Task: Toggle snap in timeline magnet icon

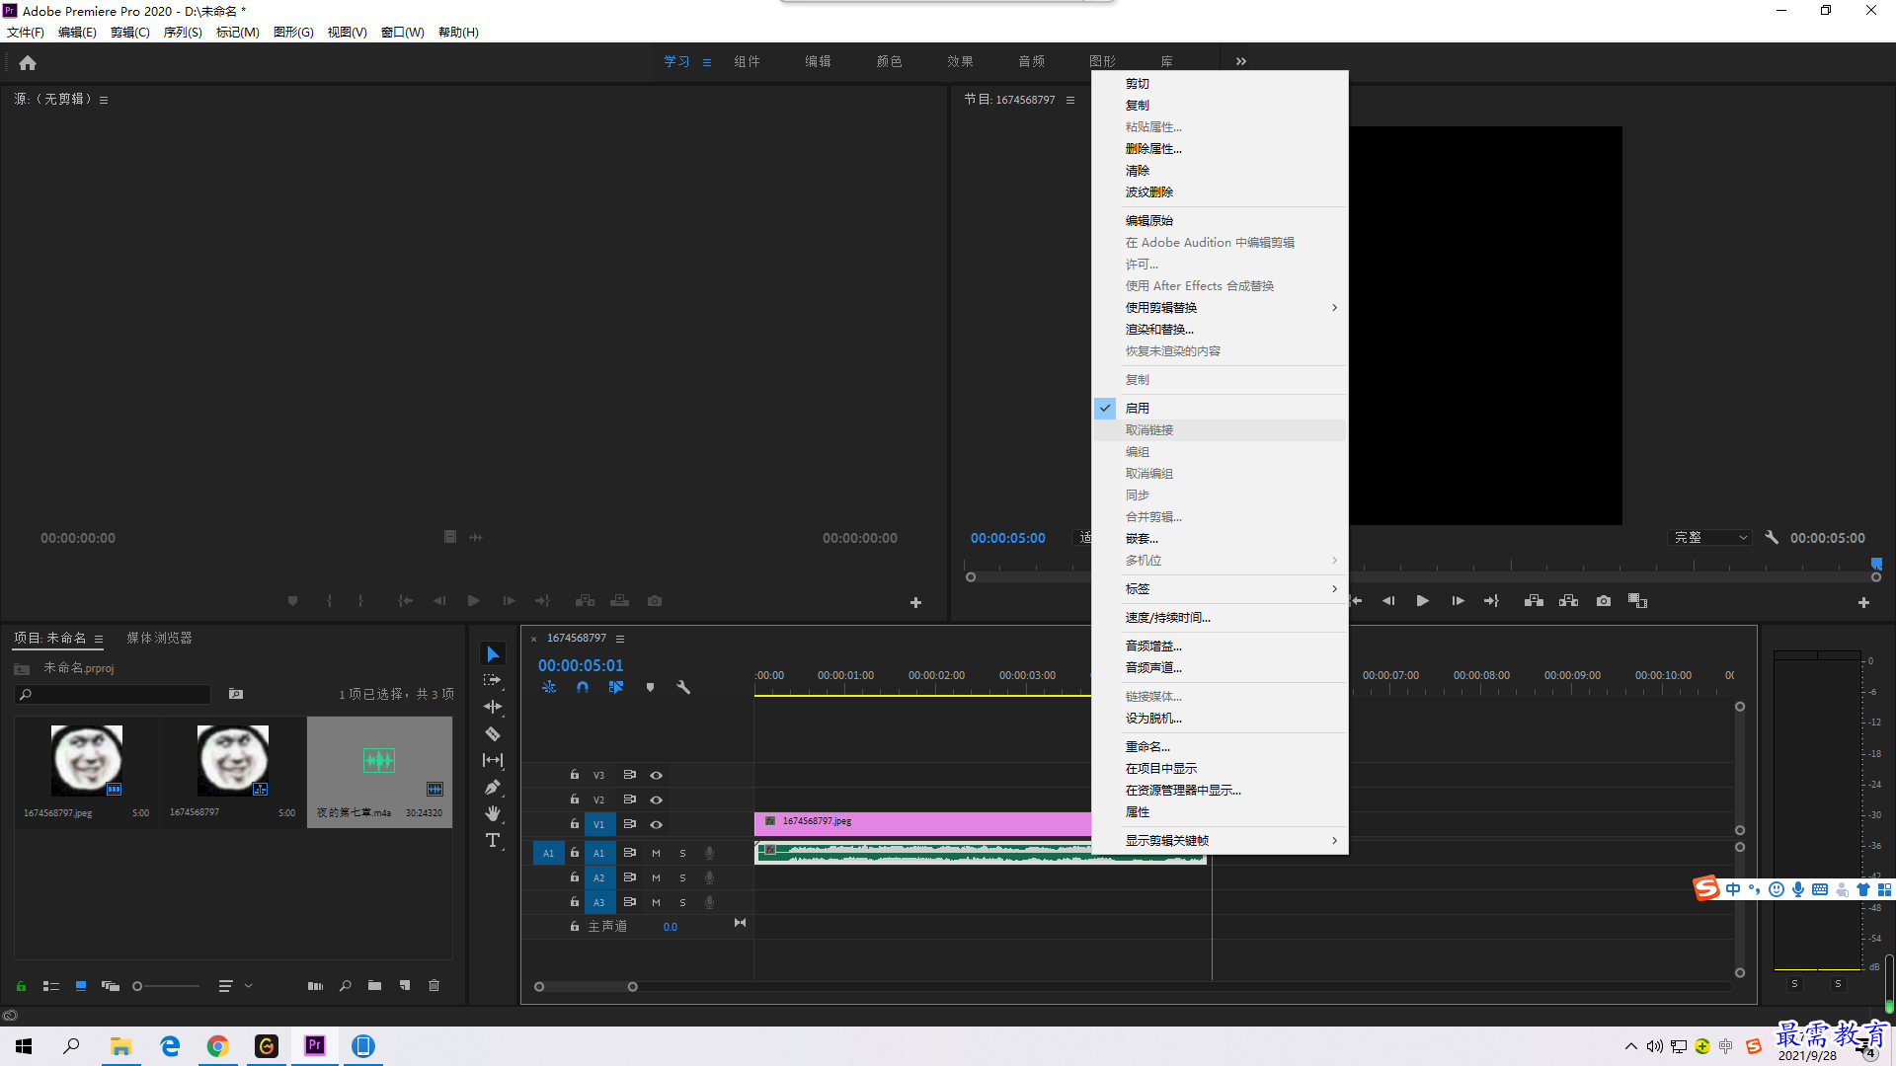Action: (583, 687)
